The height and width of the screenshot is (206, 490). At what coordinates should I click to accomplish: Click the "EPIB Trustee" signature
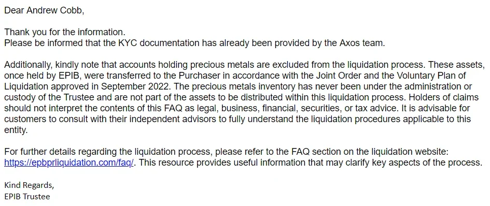coord(27,196)
